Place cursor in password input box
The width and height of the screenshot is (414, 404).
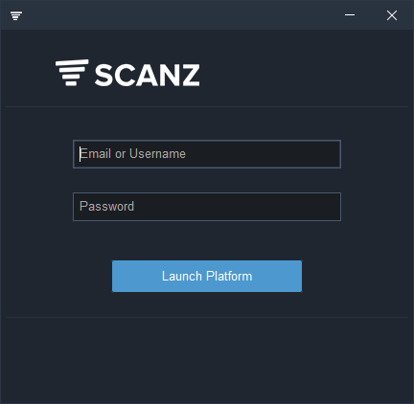(x=207, y=207)
